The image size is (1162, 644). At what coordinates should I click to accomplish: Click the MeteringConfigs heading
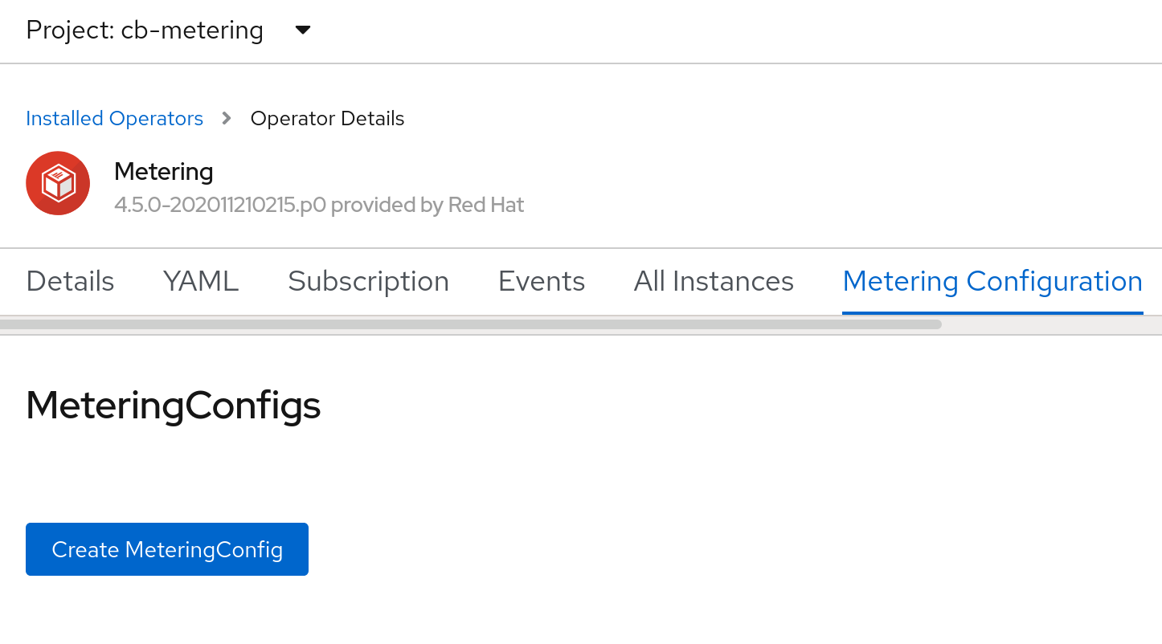point(174,406)
